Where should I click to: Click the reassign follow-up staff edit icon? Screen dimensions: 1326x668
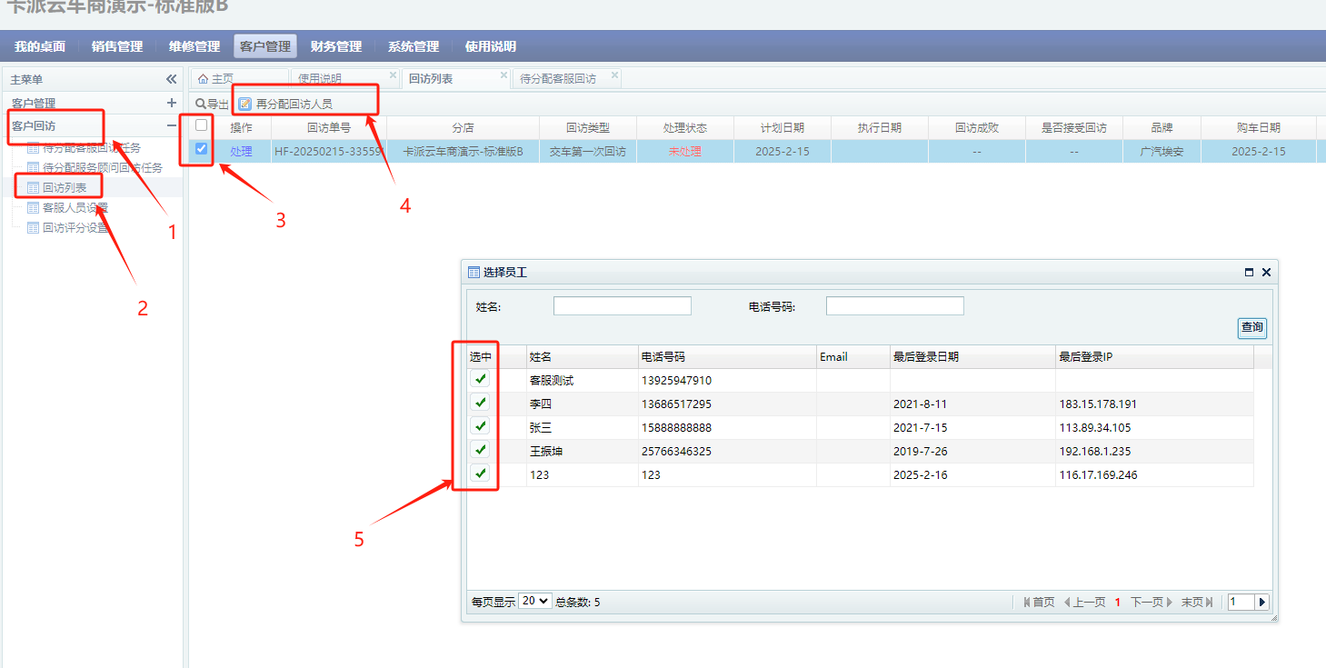point(244,105)
